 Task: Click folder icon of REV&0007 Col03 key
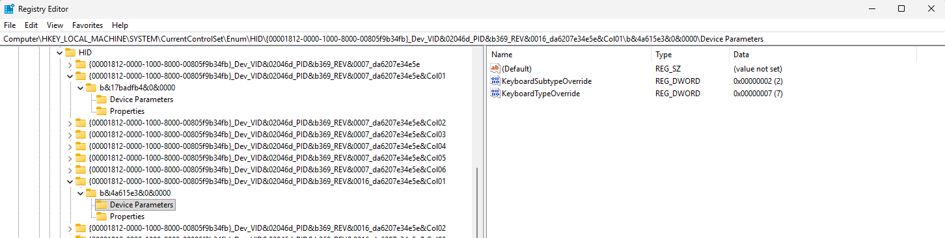(81, 134)
